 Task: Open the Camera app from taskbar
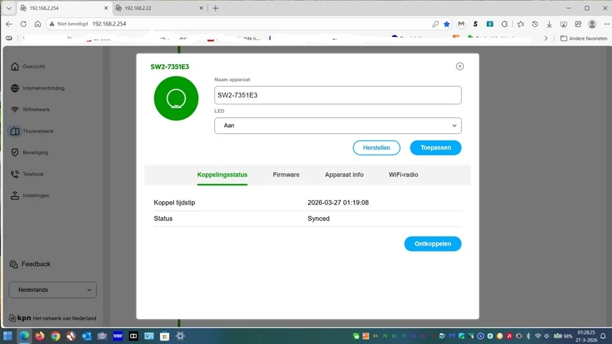(x=102, y=336)
